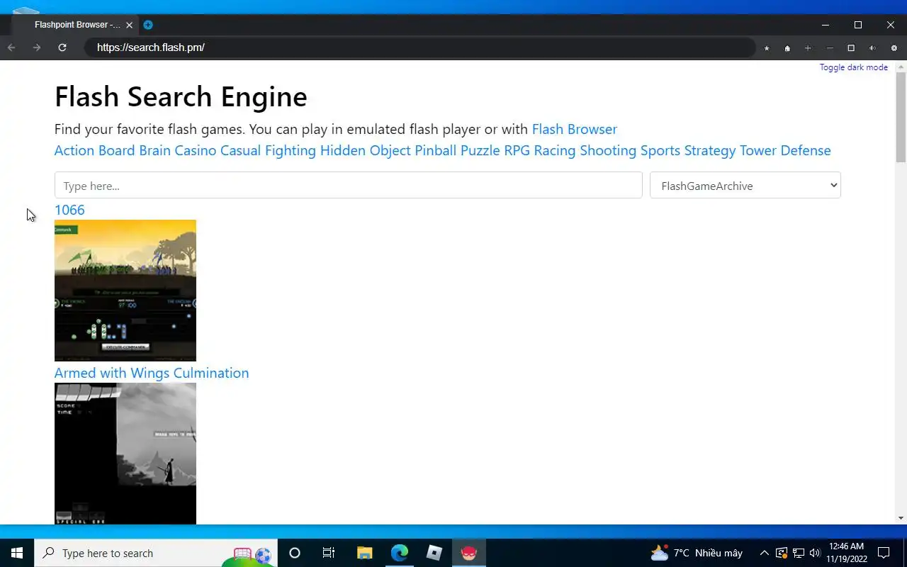Open Task View on the taskbar
Image resolution: width=907 pixels, height=567 pixels.
[x=329, y=553]
